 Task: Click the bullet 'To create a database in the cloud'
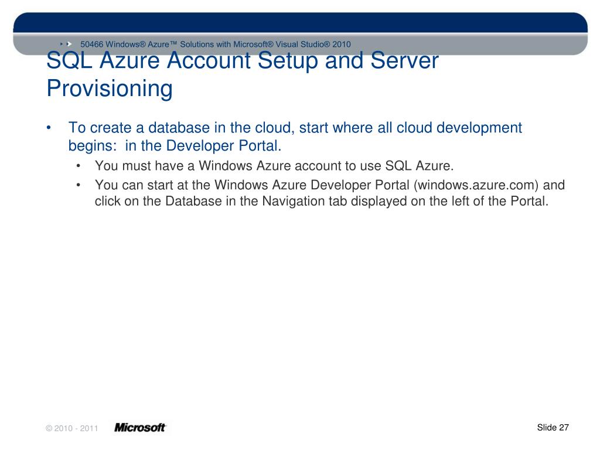point(295,137)
